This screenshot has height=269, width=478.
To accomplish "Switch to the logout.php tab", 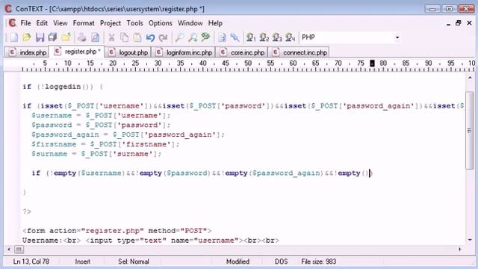I will coord(128,52).
